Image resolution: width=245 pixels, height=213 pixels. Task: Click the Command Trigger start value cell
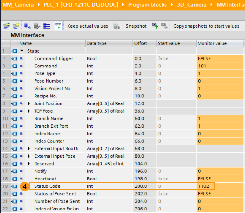pos(176,59)
